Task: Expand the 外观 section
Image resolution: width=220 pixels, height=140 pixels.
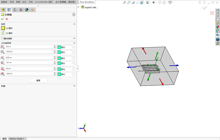Action: tap(74, 86)
